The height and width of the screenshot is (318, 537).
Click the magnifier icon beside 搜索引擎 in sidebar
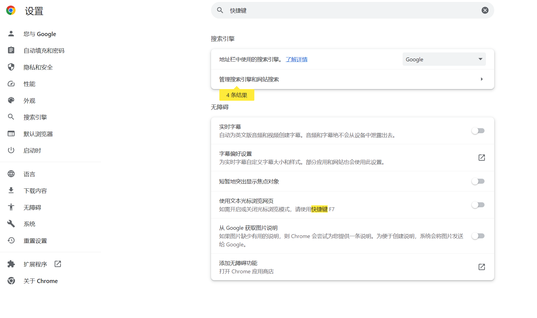pyautogui.click(x=11, y=117)
